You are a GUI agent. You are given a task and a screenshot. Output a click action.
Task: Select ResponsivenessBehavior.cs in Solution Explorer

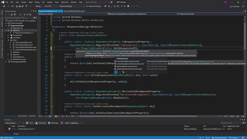(24, 33)
